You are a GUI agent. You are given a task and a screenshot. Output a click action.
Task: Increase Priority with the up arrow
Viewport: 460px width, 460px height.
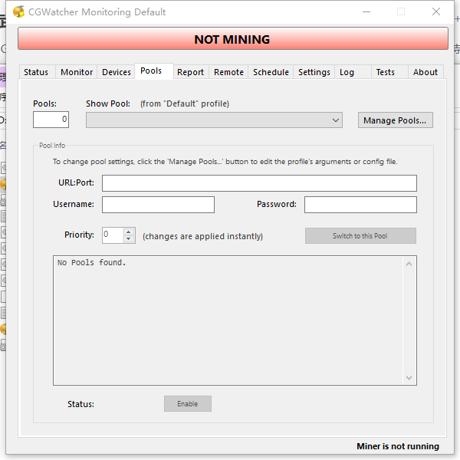coord(129,232)
